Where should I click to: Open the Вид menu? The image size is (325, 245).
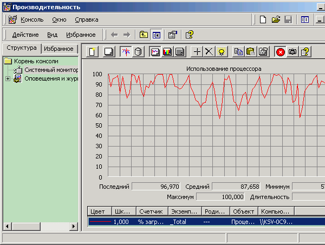point(52,35)
